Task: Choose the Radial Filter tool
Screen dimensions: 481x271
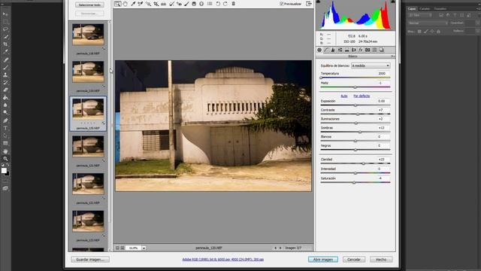Action: tap(201, 4)
